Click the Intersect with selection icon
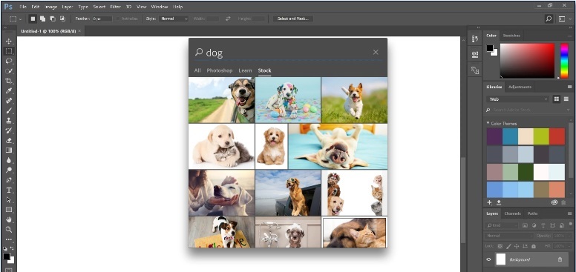This screenshot has height=272, width=576. (62, 19)
